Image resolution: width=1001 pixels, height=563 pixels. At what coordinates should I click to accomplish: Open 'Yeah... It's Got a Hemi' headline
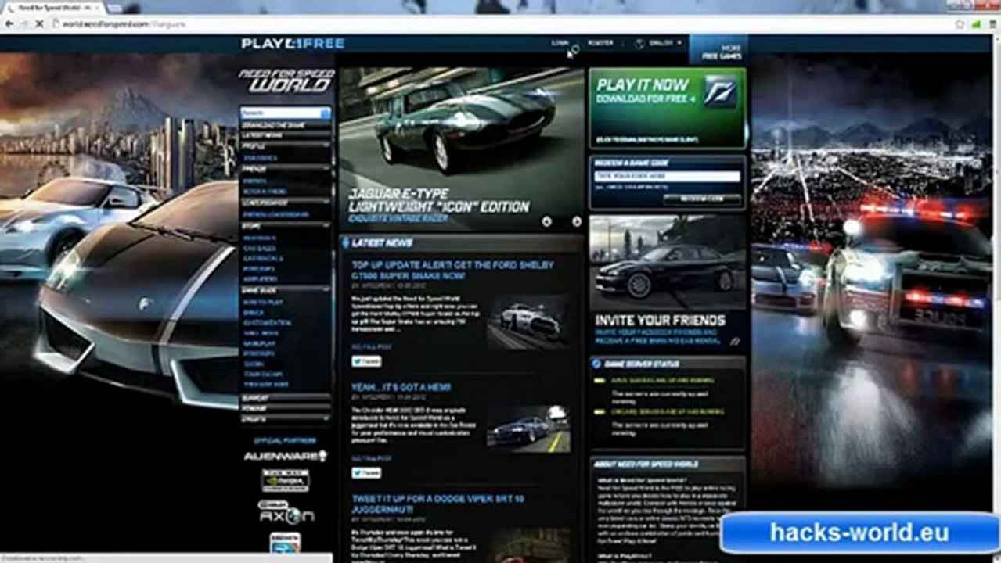pos(401,387)
